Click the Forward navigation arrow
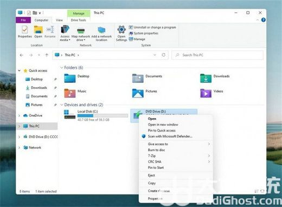 click(x=31, y=55)
